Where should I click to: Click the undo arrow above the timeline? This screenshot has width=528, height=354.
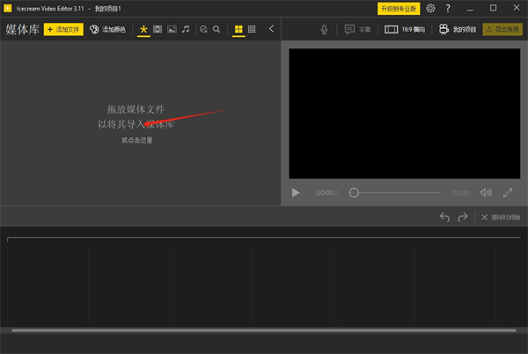click(x=444, y=217)
